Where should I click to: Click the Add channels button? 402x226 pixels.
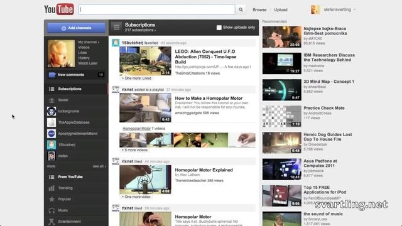(76, 28)
